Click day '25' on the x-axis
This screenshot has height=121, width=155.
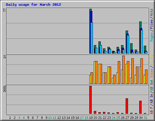coord(118,118)
